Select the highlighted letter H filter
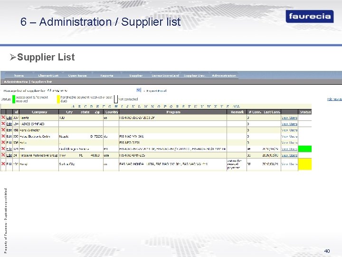Viewport: 342px width, 257px height. pyautogui.click(x=116, y=107)
